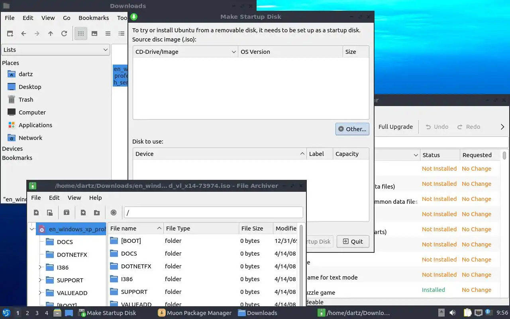Switch to virtual desktop 3
This screenshot has height=319, width=510.
(x=37, y=313)
